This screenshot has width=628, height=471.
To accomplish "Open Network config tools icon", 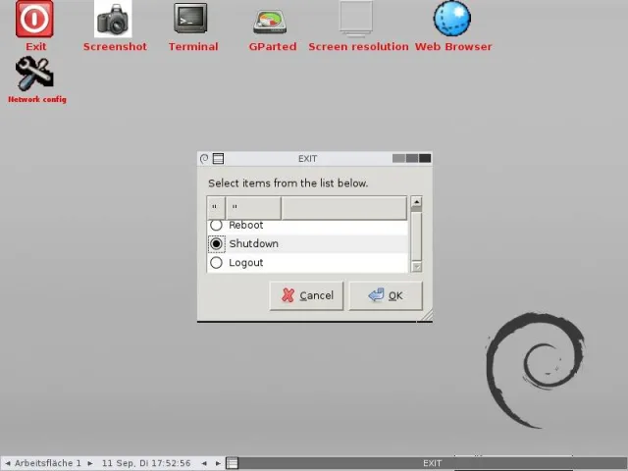I will tap(34, 74).
